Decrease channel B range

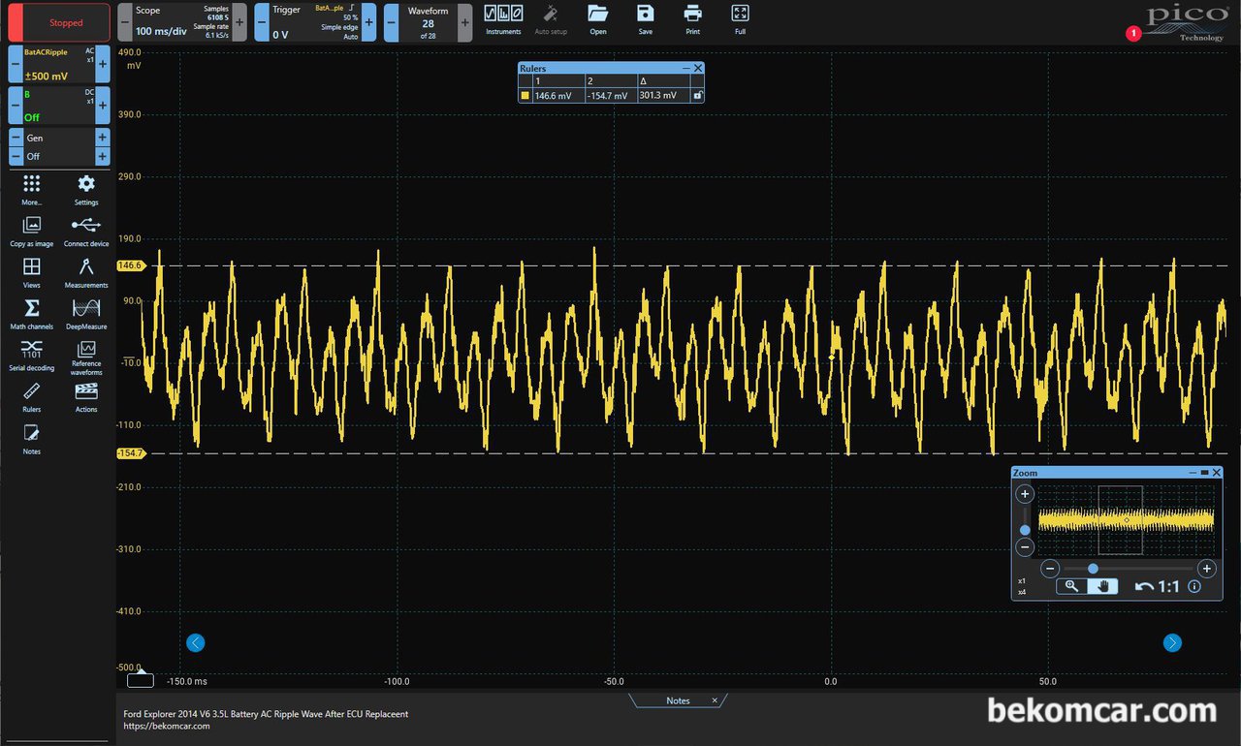16,106
